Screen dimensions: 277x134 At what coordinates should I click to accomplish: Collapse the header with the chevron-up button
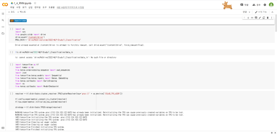pyautogui.click(x=272, y=12)
